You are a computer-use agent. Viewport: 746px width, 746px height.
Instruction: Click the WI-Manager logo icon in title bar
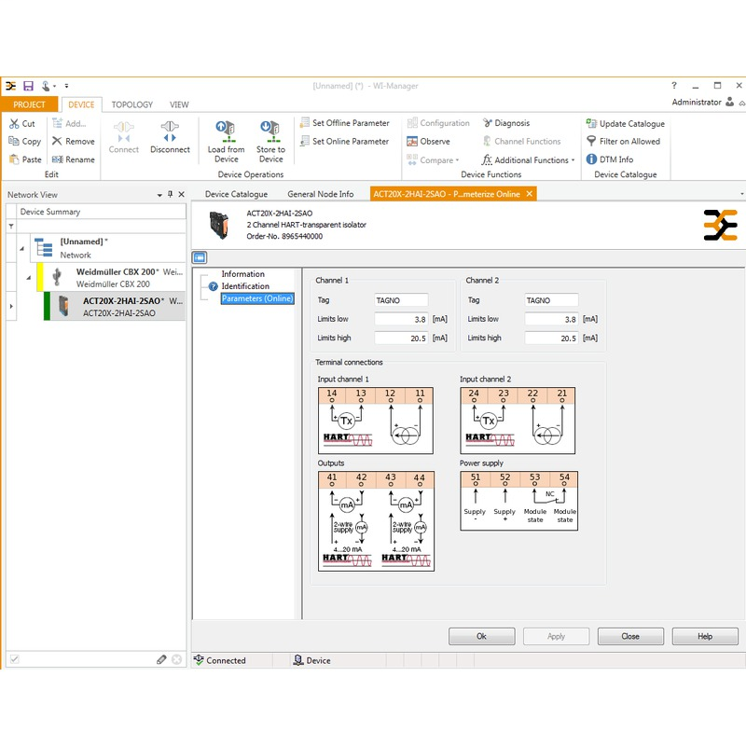click(x=10, y=86)
